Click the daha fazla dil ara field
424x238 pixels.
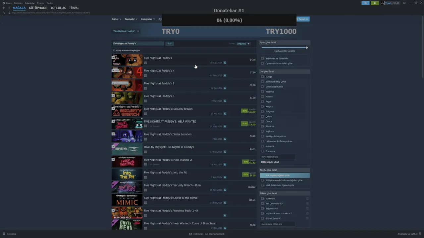278,157
